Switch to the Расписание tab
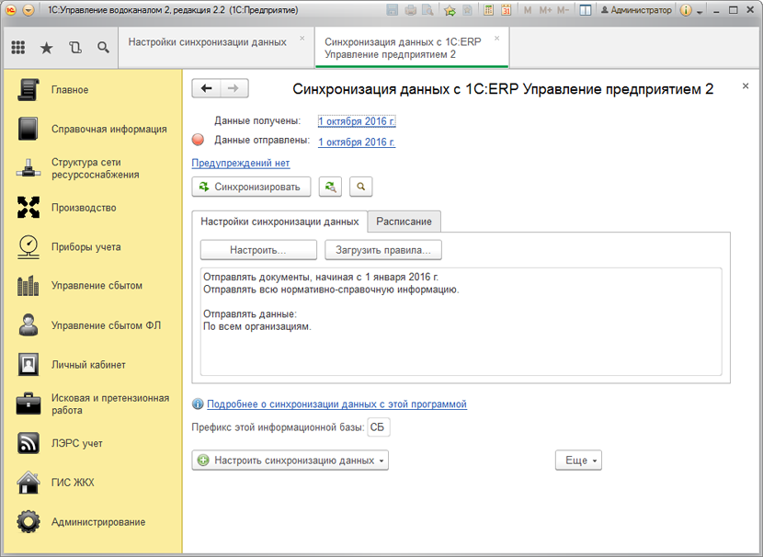Screen dimensions: 763x557 click(x=404, y=222)
